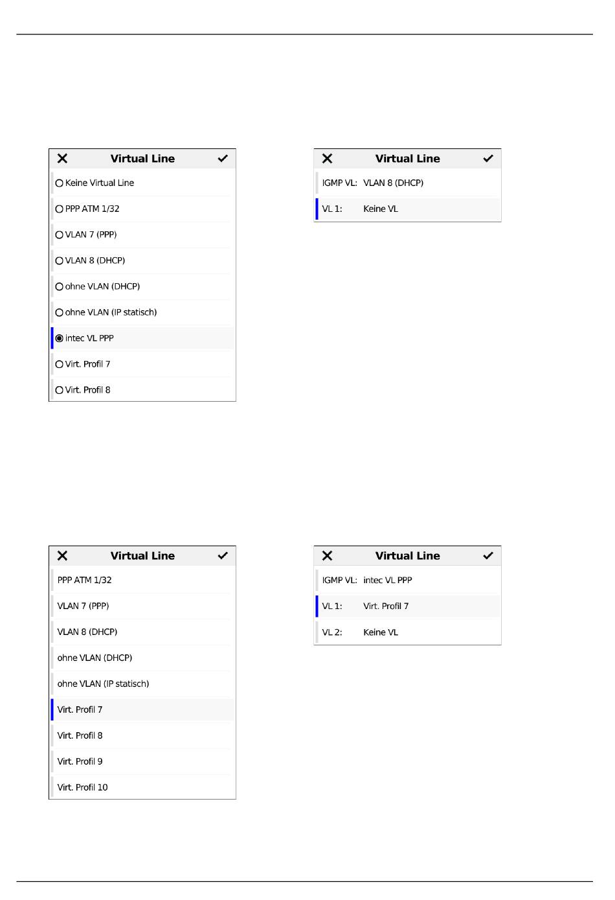Cancel the panel listing Virt. Profil 10
The image size is (615, 900).
[x=62, y=556]
